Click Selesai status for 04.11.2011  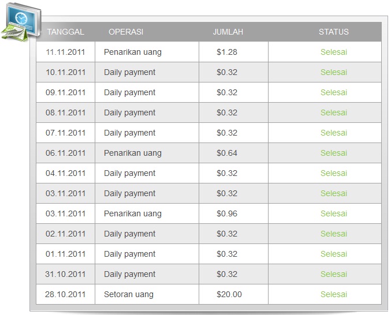coord(334,173)
